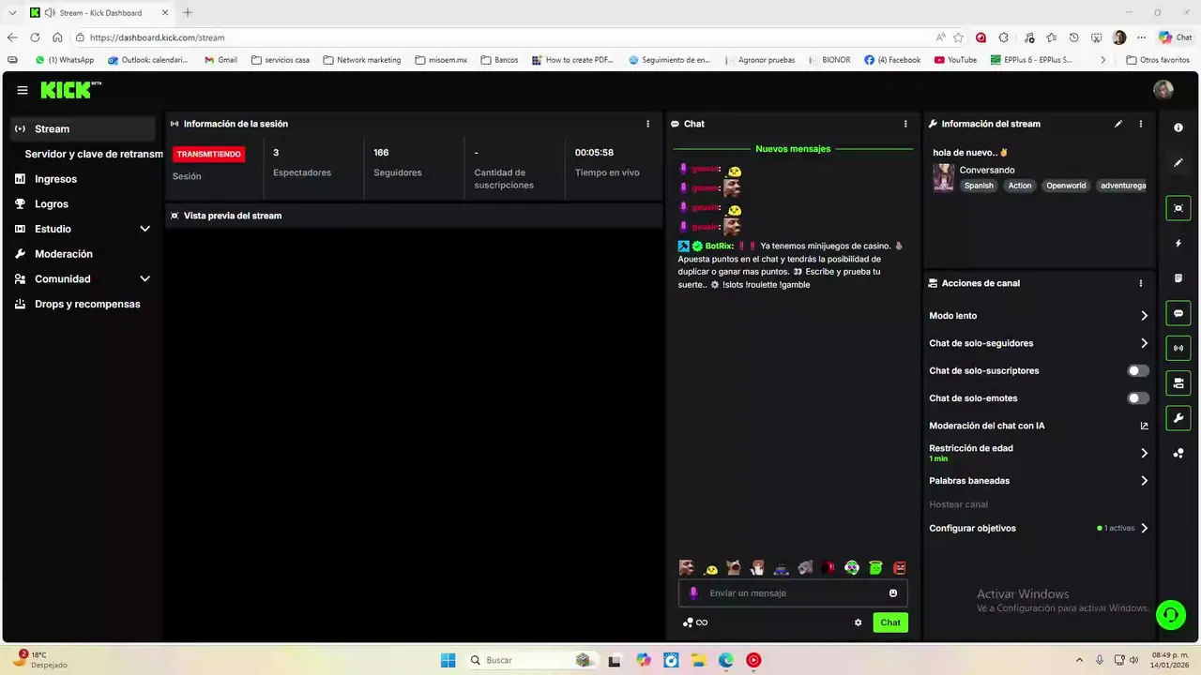1201x675 pixels.
Task: Toggle the chat panel icon in right rail
Action: [x=1178, y=313]
